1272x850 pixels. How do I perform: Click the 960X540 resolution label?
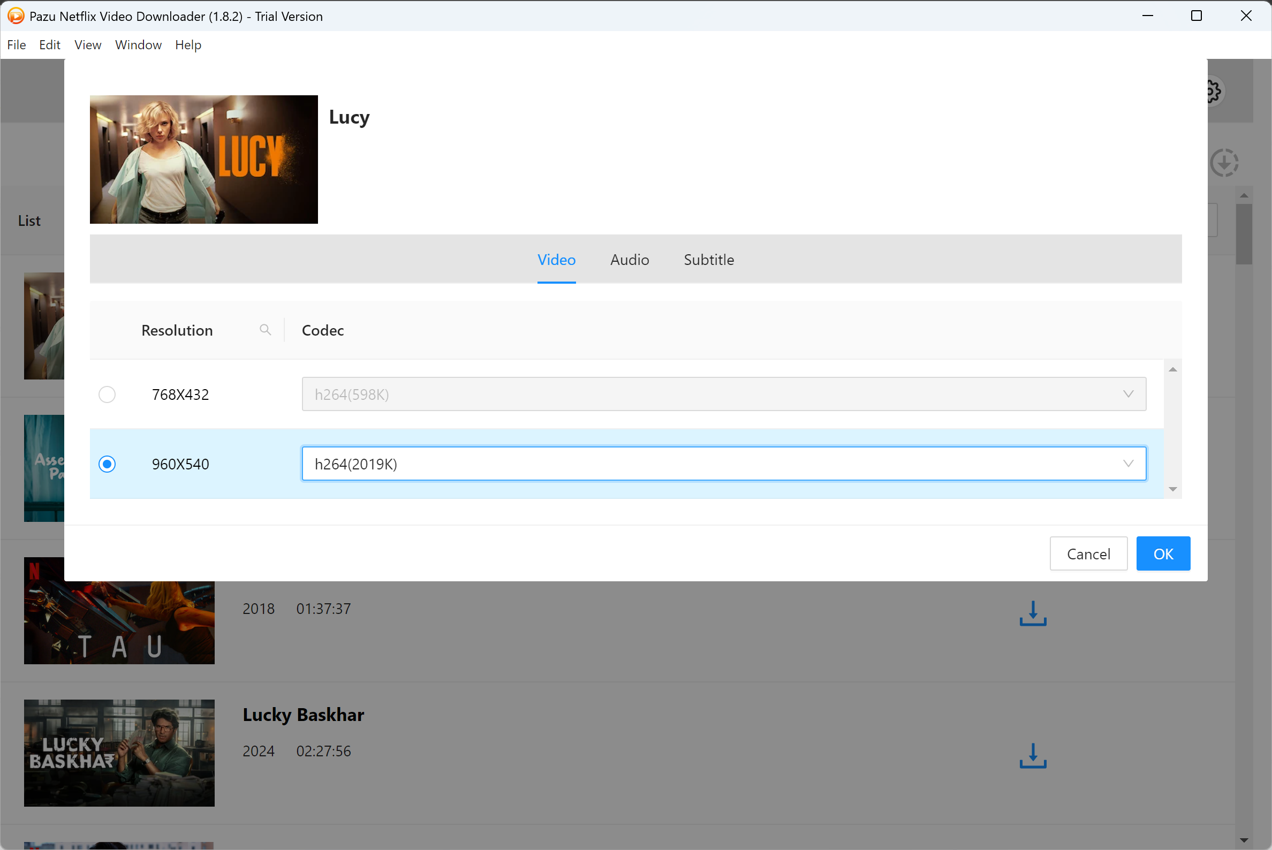click(180, 464)
